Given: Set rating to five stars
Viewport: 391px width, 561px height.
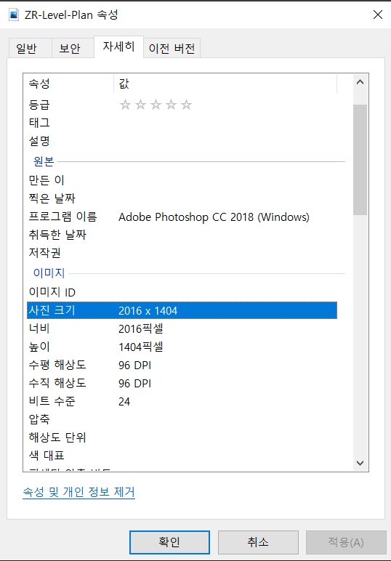Looking at the screenshot, I should tap(186, 105).
